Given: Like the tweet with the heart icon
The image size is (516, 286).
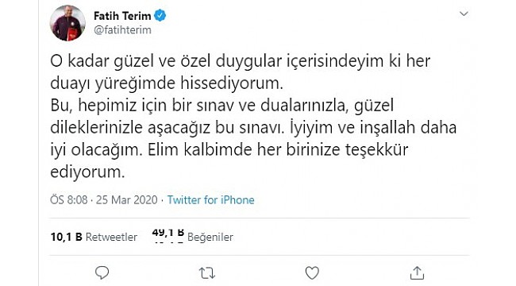Looking at the screenshot, I should click(312, 272).
